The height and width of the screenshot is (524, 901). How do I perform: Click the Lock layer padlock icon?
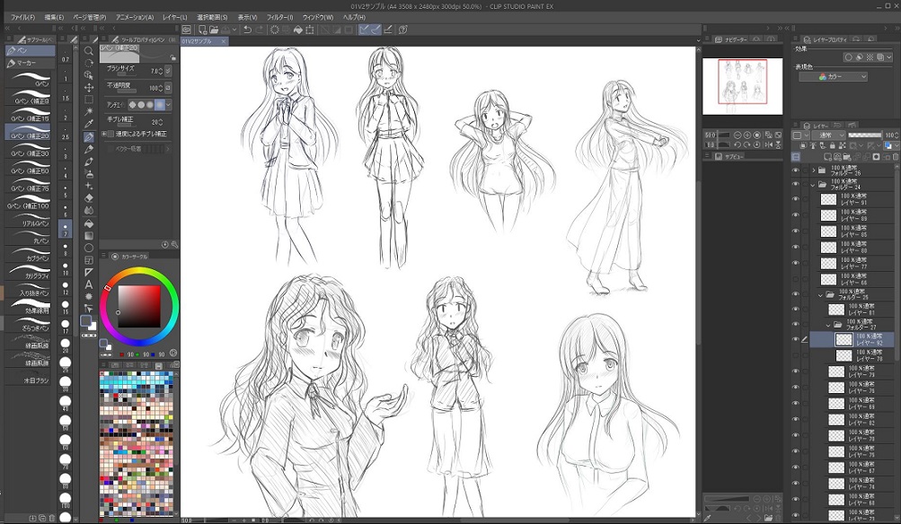point(833,145)
